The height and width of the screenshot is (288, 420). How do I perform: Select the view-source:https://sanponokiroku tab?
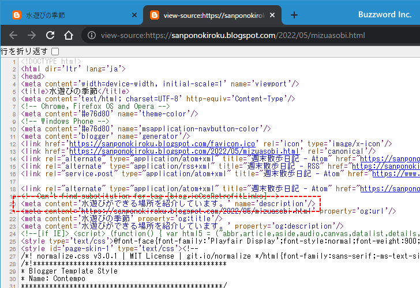point(212,15)
